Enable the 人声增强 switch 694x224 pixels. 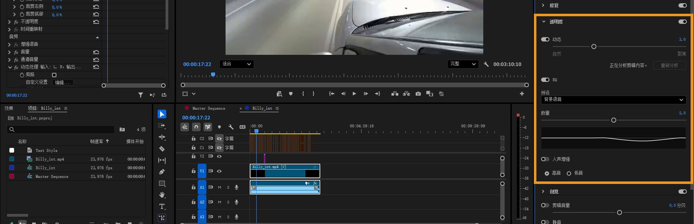545,159
